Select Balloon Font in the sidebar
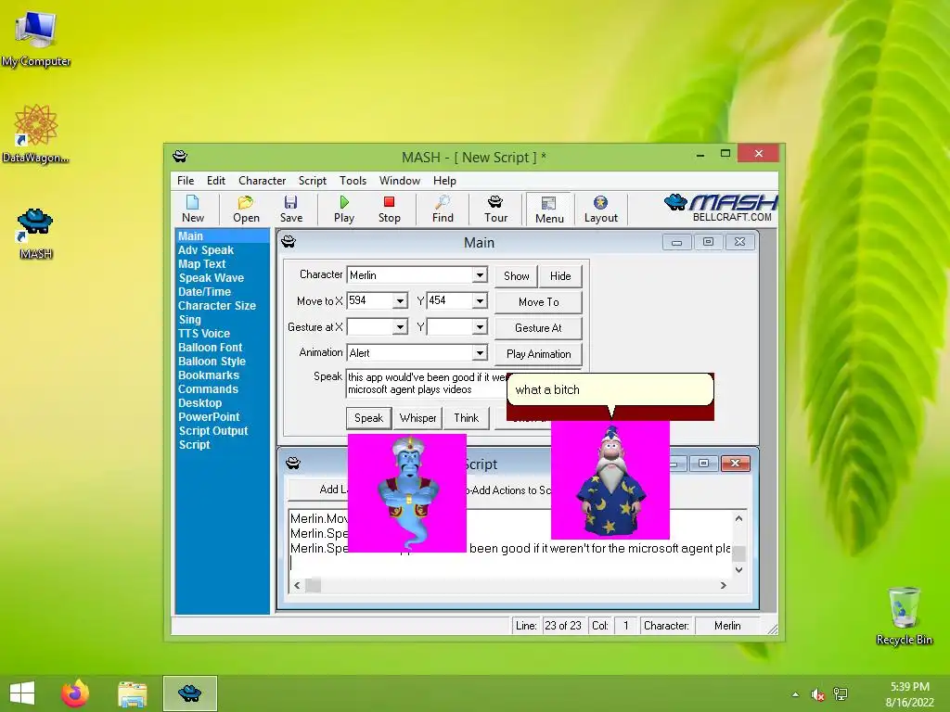The height and width of the screenshot is (712, 950). click(x=211, y=348)
